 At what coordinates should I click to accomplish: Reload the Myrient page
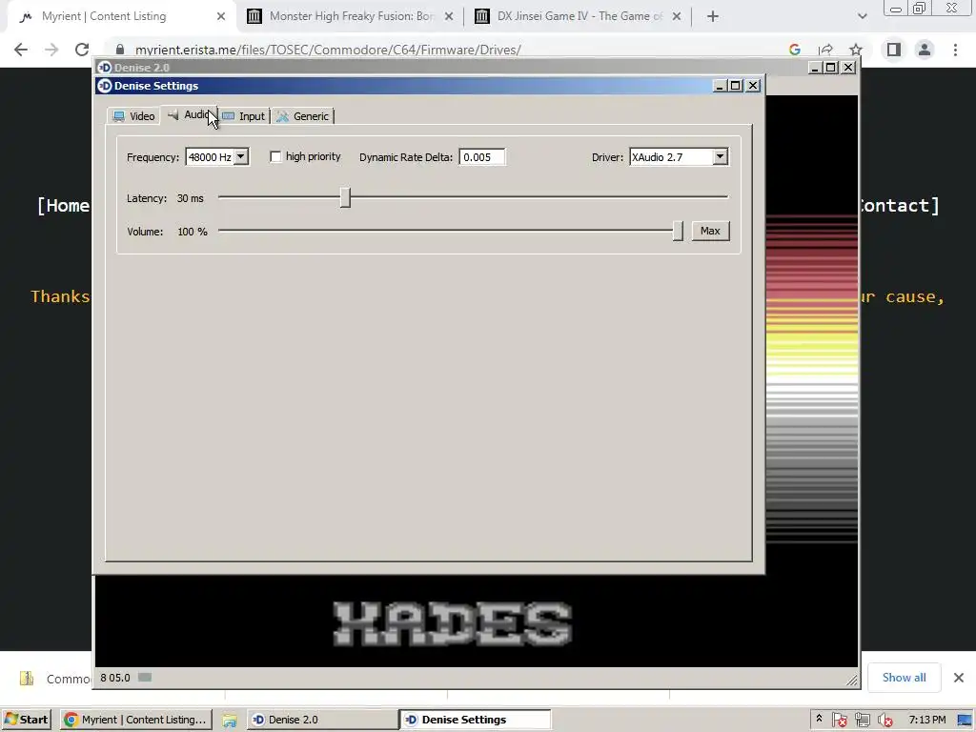coord(82,50)
